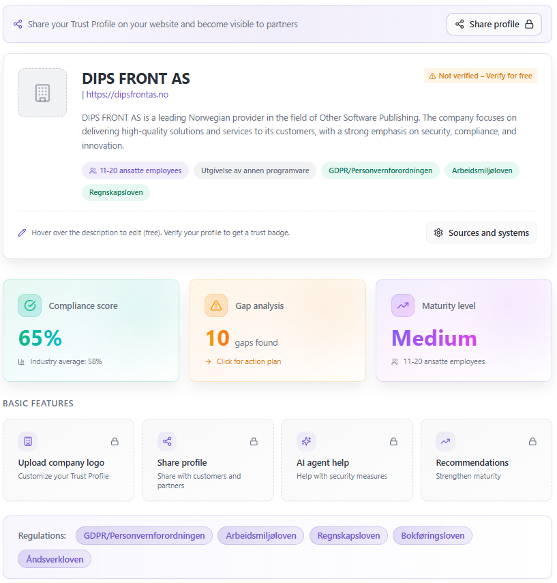Viewport: 557px width, 583px height.
Task: Click the padlock on Upload company logo card
Action: click(x=115, y=441)
